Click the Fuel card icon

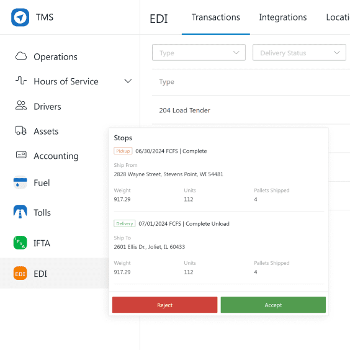coord(20,182)
